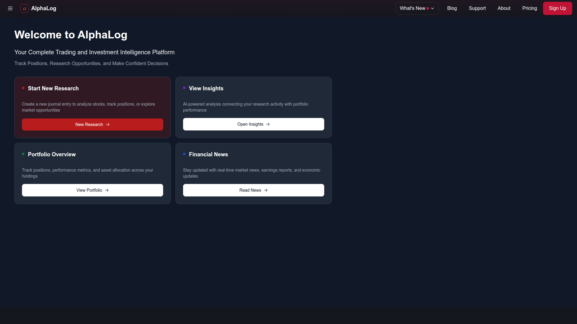Open the Blog page
The width and height of the screenshot is (577, 324).
coord(452,8)
